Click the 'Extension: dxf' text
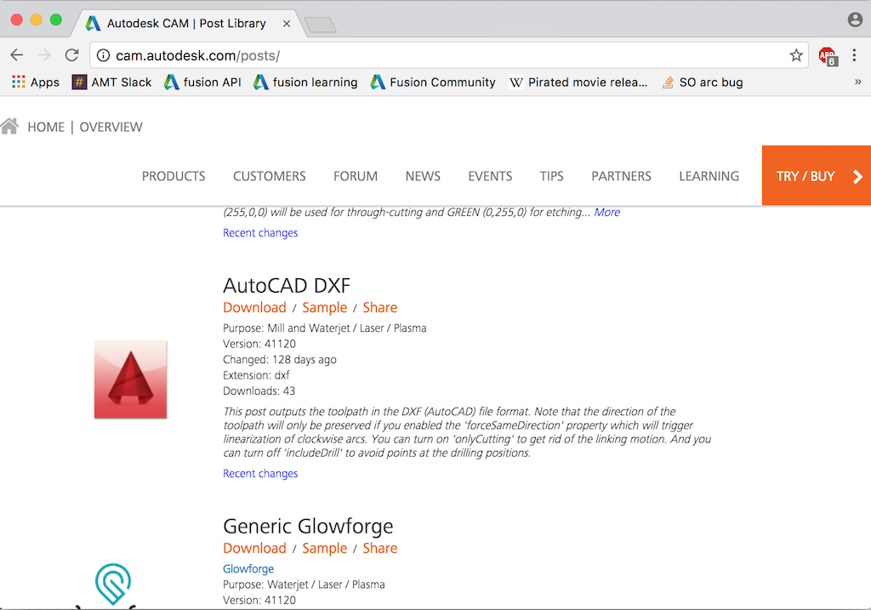 256,375
